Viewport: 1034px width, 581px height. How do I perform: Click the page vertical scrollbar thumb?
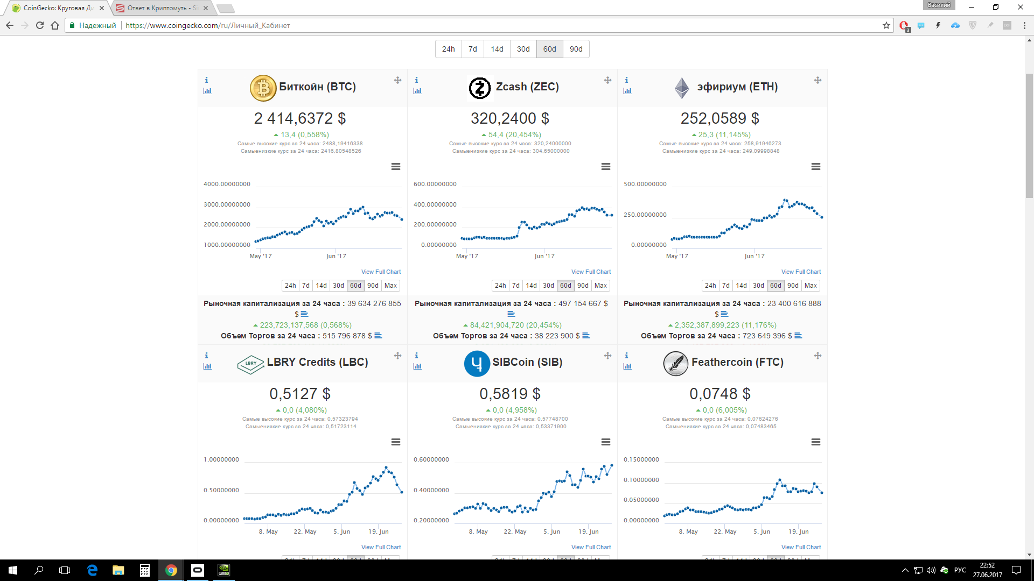[x=1029, y=134]
